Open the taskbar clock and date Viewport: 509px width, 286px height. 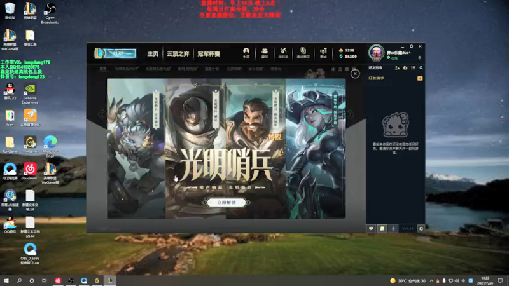[x=485, y=280]
